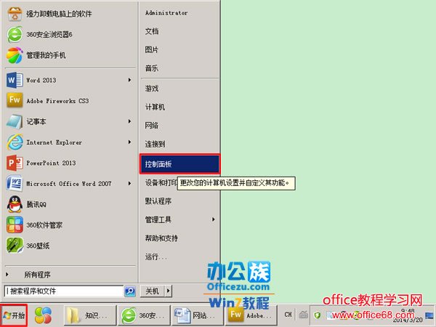Open the 腾讯QQ penguin icon
The image size is (436, 327).
tap(15, 204)
